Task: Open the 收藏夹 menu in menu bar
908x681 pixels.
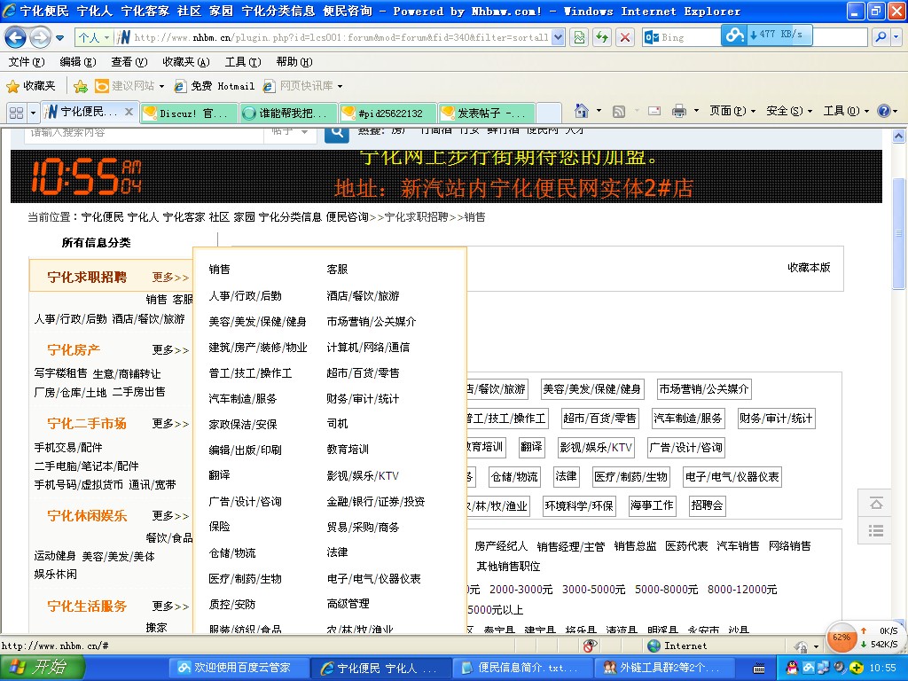Action: point(185,62)
